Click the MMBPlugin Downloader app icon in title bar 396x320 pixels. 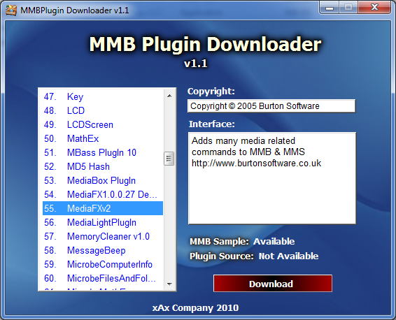[x=11, y=10]
